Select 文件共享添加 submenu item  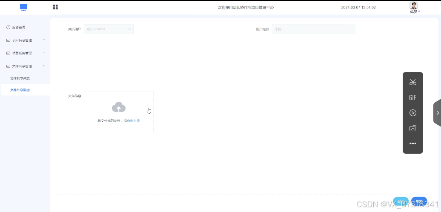25,90
